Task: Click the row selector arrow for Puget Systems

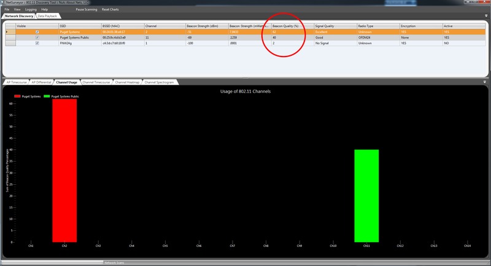Action: (x=7, y=32)
